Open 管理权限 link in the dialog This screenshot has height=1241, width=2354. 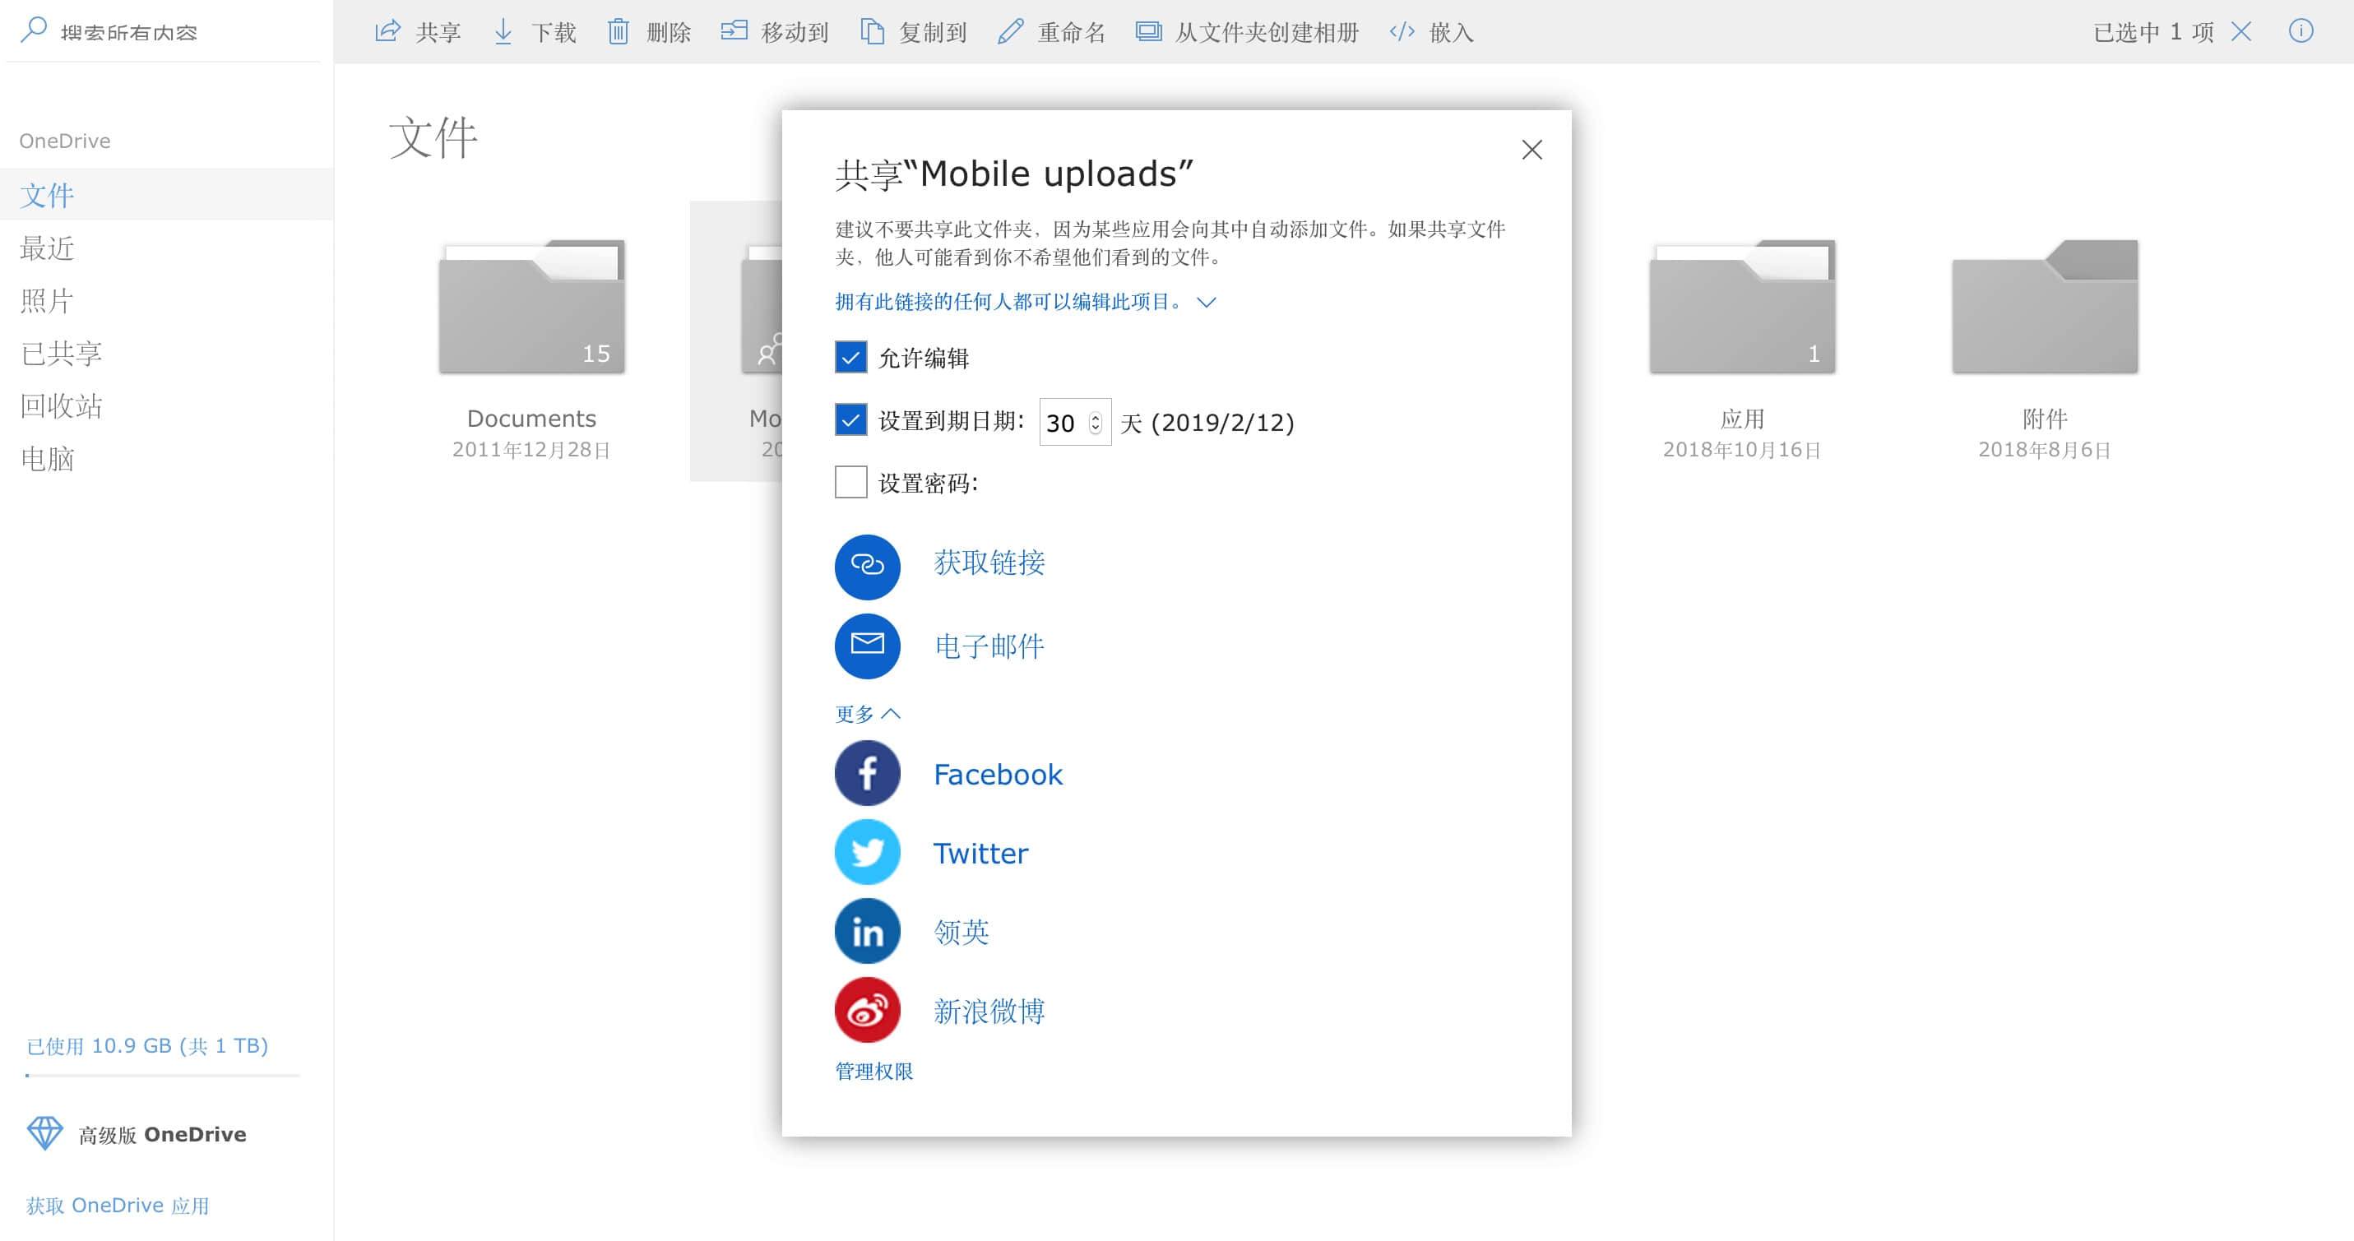[873, 1071]
